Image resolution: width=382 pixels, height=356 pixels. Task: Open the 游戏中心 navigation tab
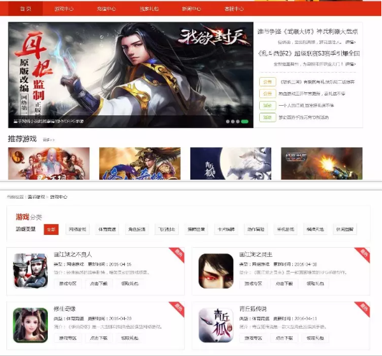tap(64, 9)
